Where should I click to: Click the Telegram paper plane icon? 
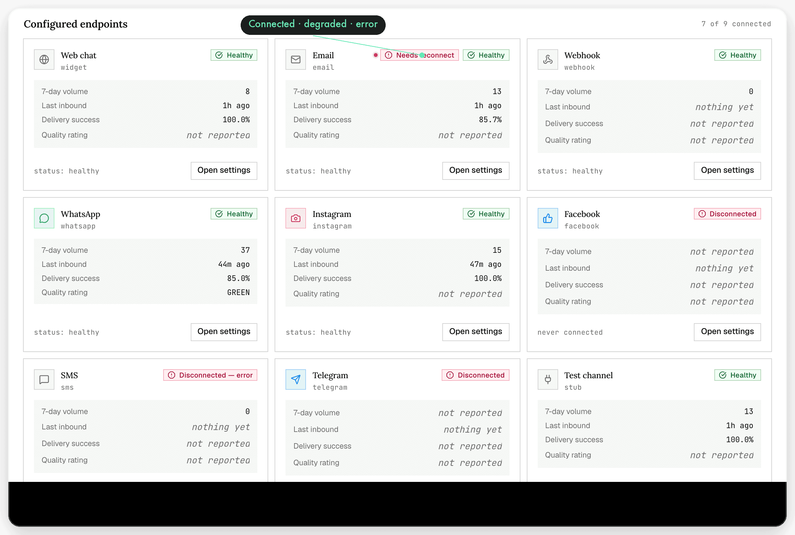(x=295, y=379)
